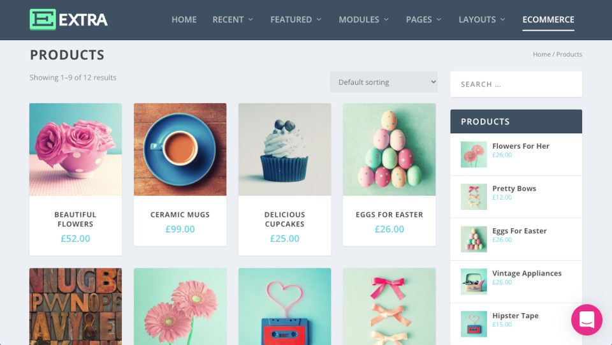Open the Eggs For Easter product image
Viewport: 612px width, 345px height.
[389, 149]
